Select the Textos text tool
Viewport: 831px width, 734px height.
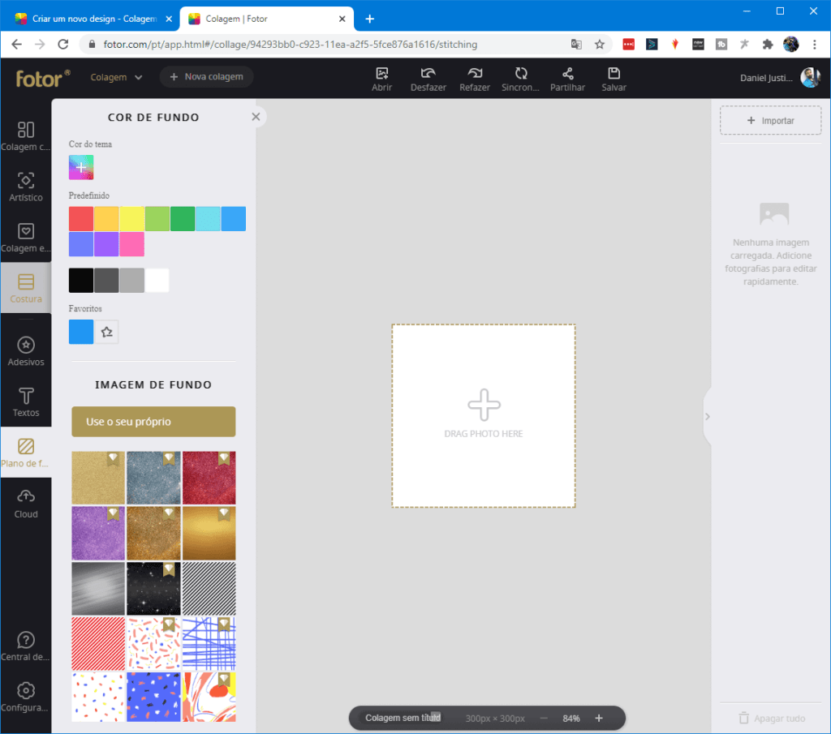[25, 402]
